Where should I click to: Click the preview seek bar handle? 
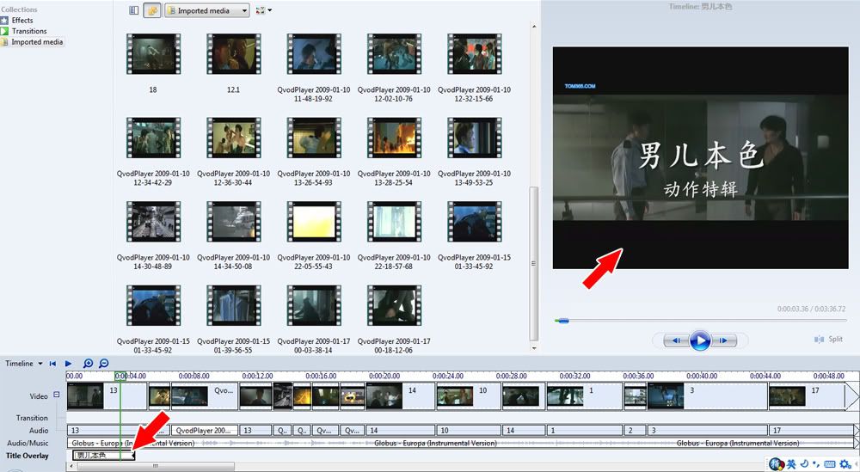[x=562, y=321]
